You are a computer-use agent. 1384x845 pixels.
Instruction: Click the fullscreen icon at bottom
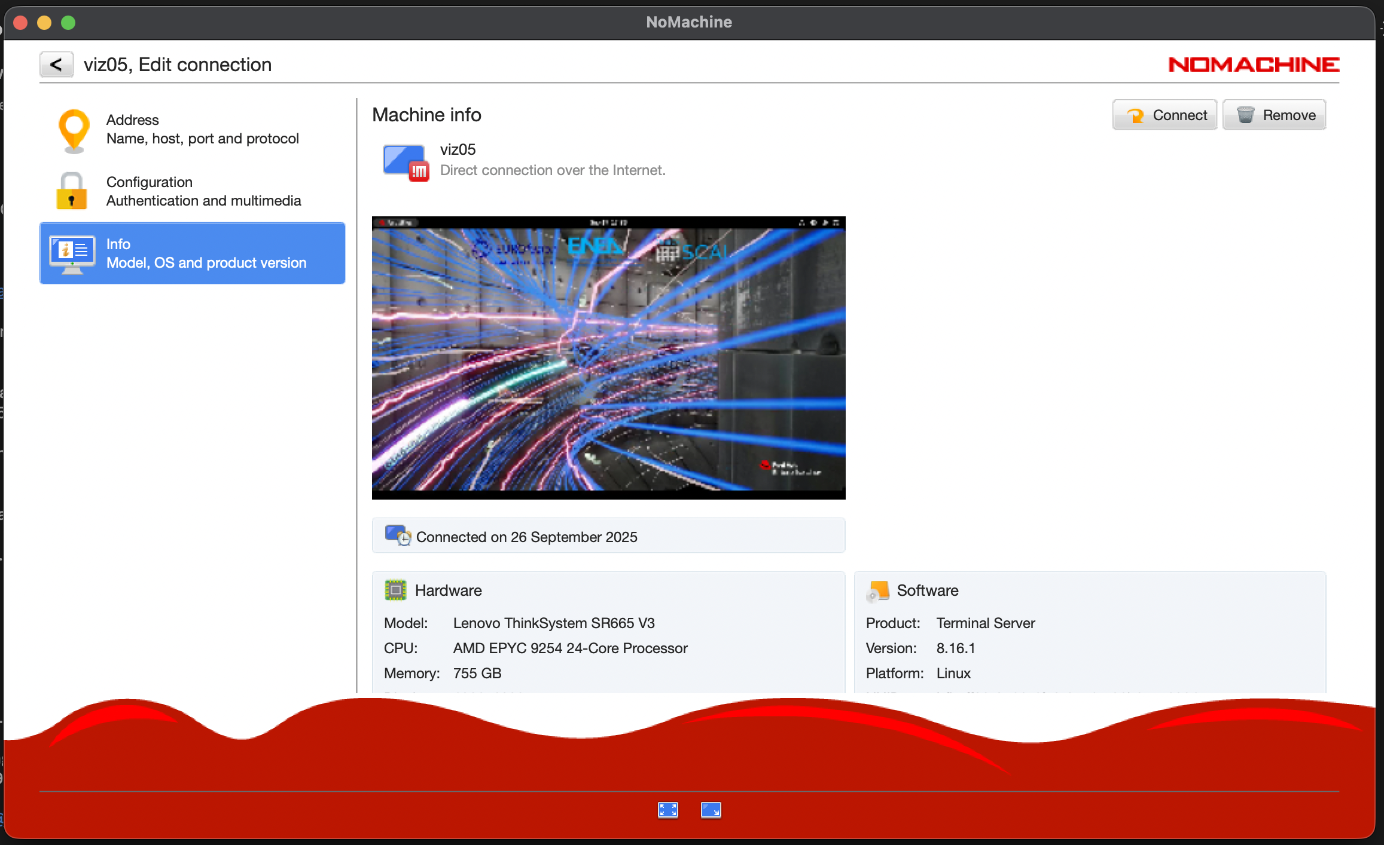click(667, 810)
